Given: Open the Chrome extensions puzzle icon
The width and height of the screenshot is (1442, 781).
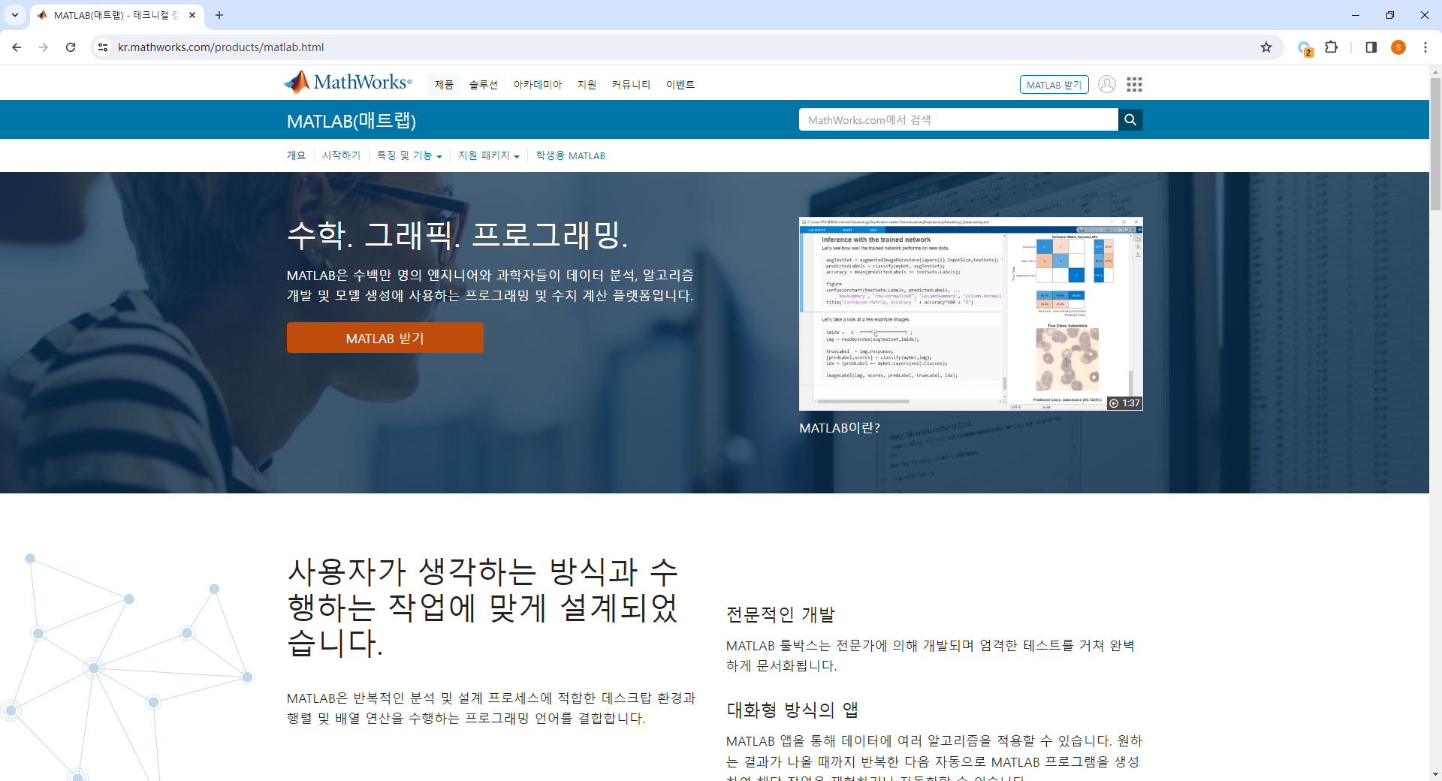Looking at the screenshot, I should (1332, 47).
